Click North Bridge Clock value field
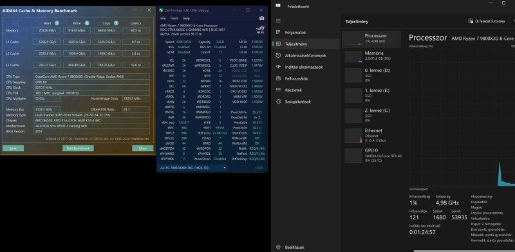The width and height of the screenshot is (515, 252). pyautogui.click(x=136, y=98)
